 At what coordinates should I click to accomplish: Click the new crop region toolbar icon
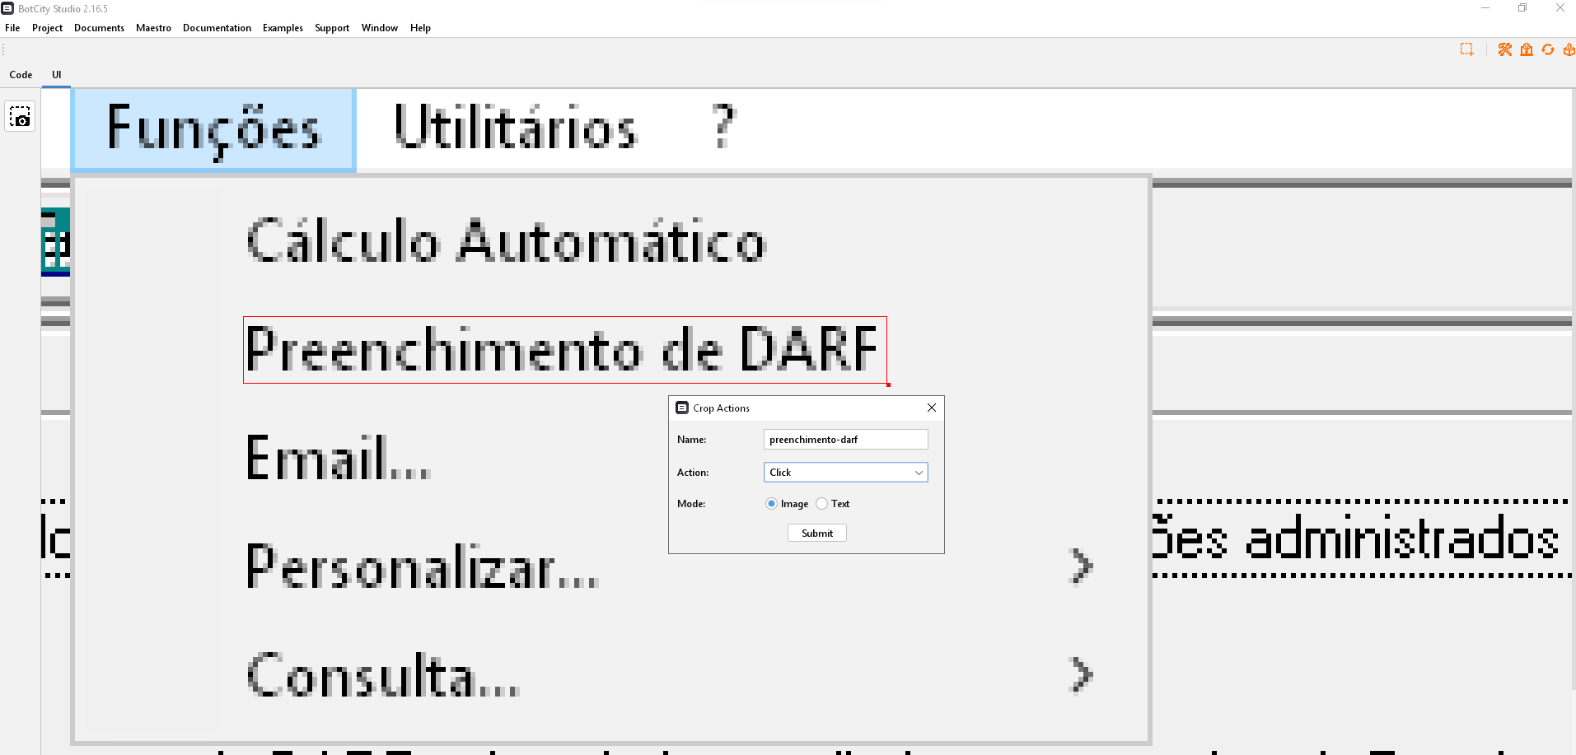pyautogui.click(x=1467, y=49)
